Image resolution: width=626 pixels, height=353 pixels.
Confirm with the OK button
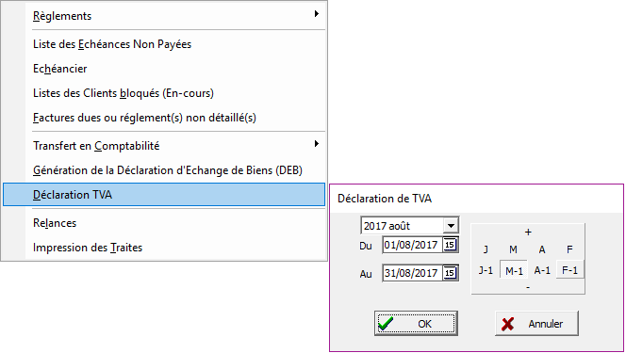point(416,324)
